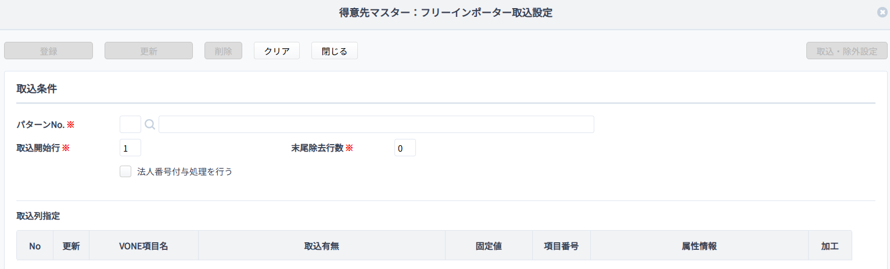Click the VONE項目名 column header
The height and width of the screenshot is (269, 890).
143,246
